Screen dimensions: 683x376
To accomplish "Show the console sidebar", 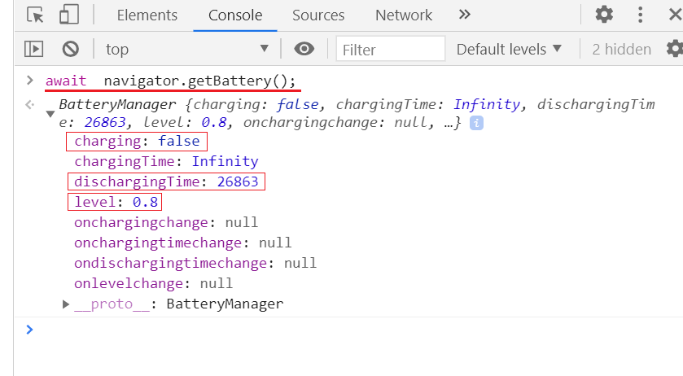I will point(33,49).
